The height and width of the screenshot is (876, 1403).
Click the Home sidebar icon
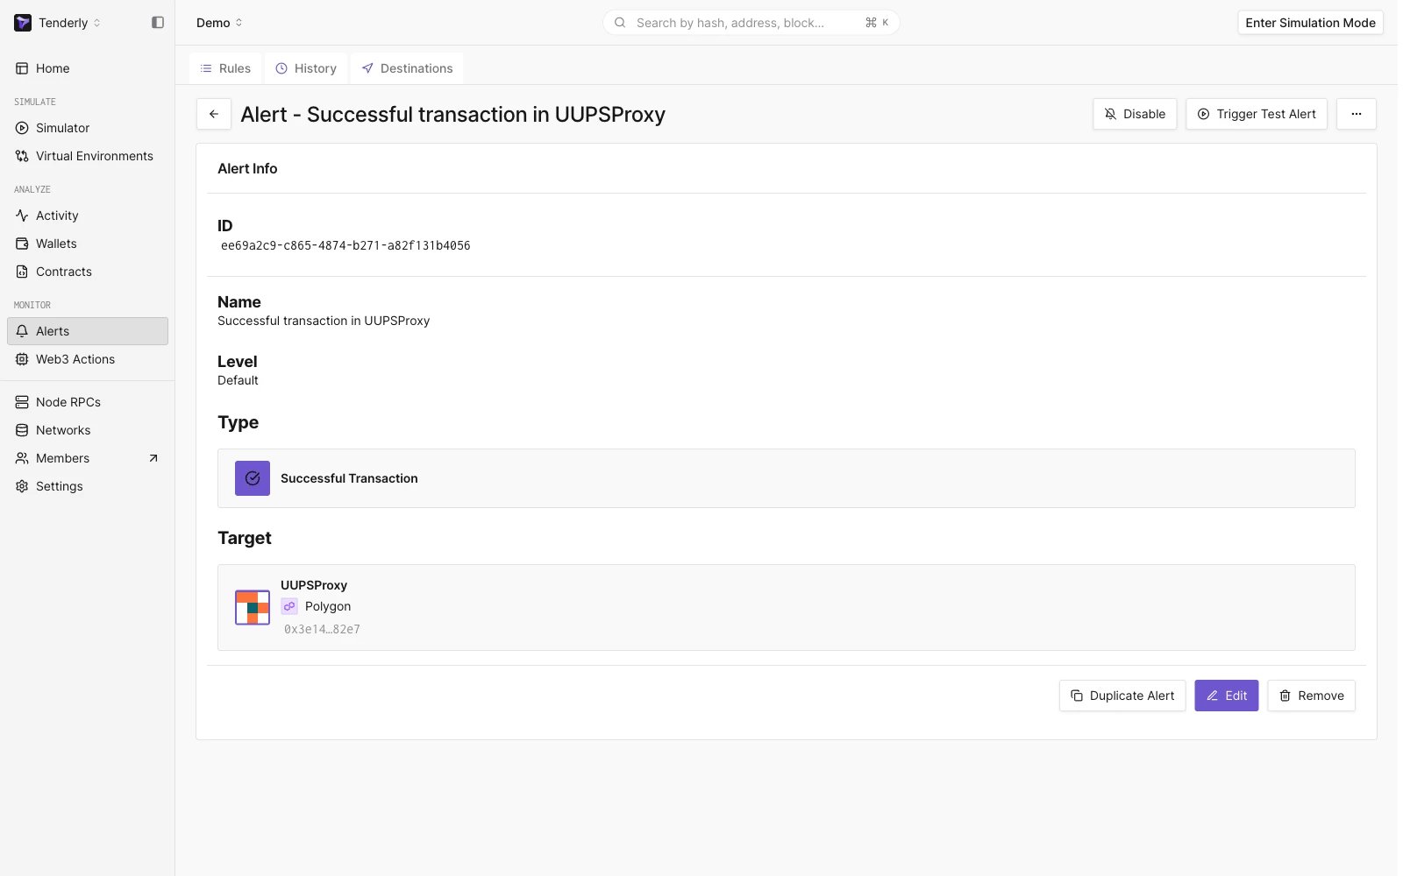pos(22,68)
